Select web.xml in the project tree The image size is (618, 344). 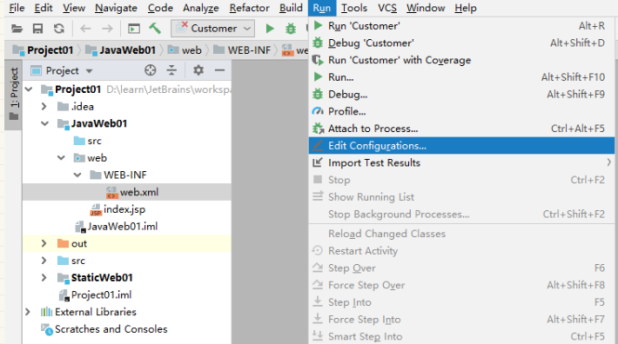click(127, 192)
